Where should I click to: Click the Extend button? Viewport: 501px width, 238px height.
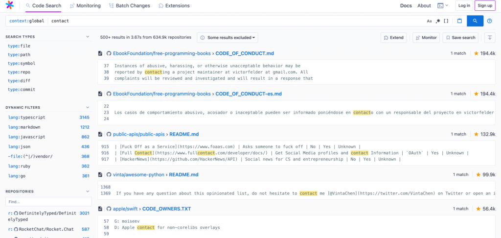394,37
